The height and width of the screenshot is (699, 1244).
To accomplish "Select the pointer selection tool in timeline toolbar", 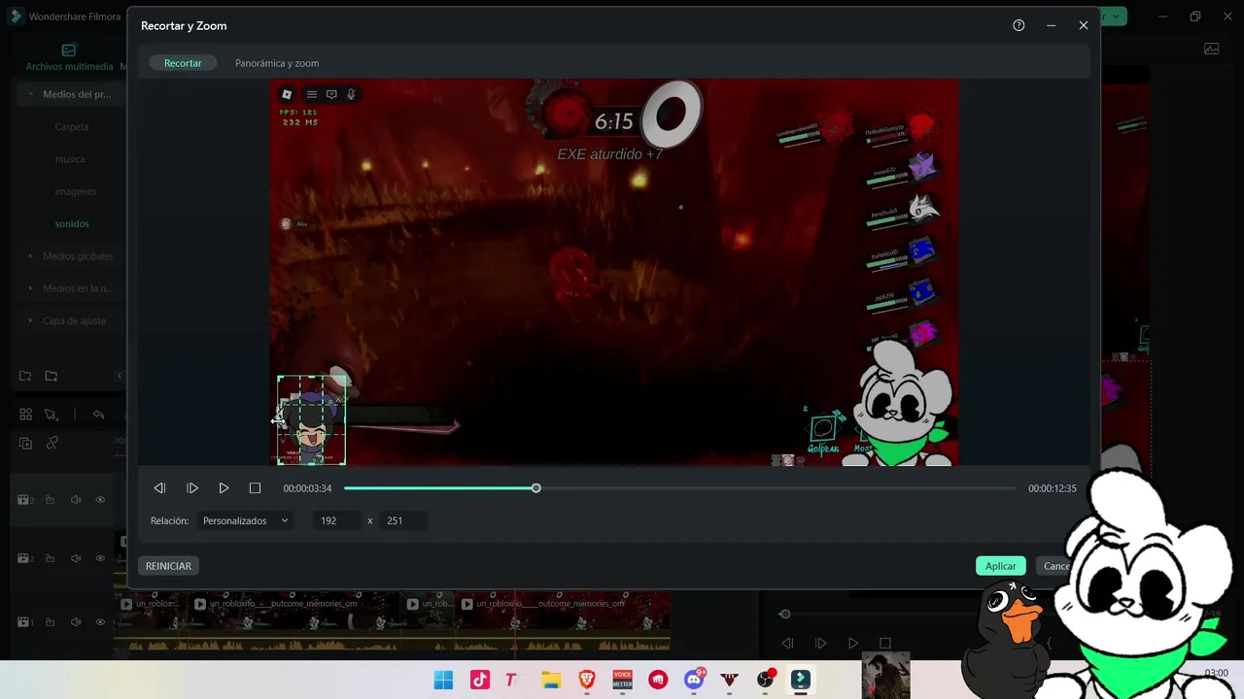I will [52, 415].
